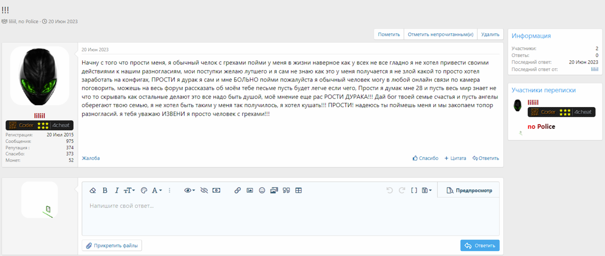Select Отметить непрочитанным(и) option

(440, 34)
